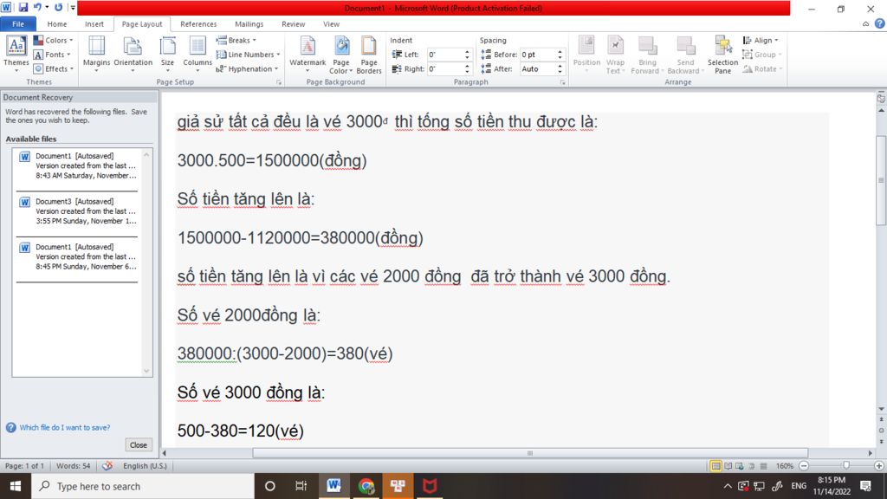Switch to the Home tab
The width and height of the screenshot is (887, 499).
click(x=56, y=24)
